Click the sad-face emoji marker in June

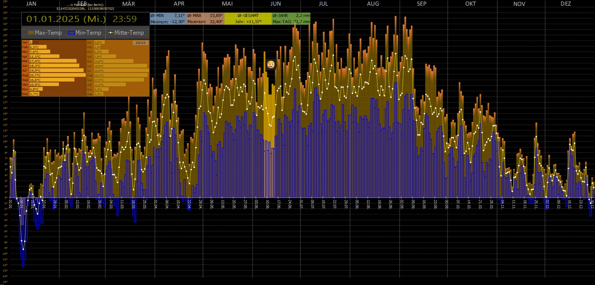click(271, 65)
